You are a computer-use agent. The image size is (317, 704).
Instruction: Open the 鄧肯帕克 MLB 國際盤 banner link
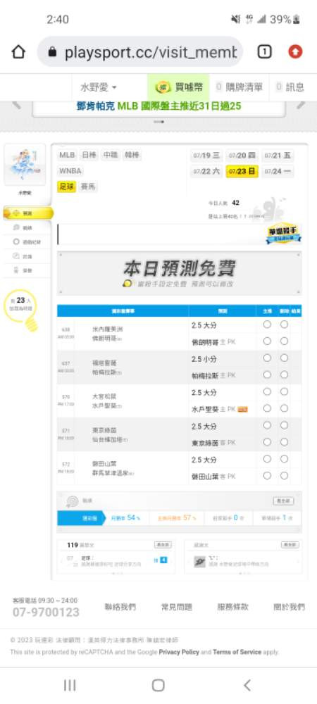pos(159,106)
